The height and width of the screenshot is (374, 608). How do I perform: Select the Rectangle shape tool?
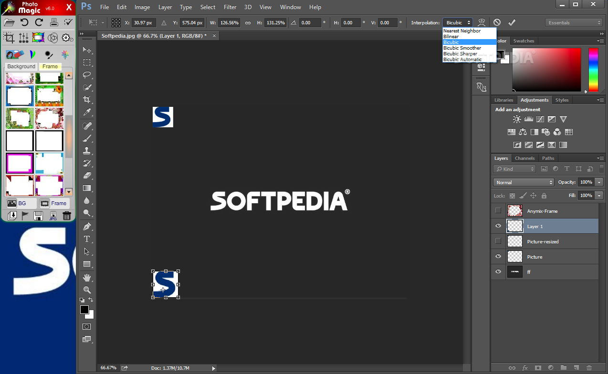click(x=87, y=264)
